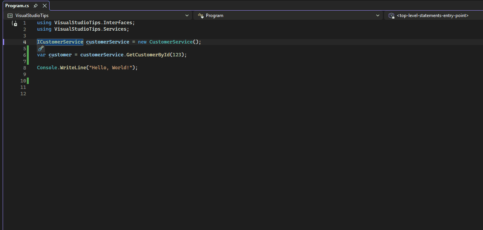Viewport: 483px width, 230px height.
Task: Click the var keyword on line 6
Action: 41,55
